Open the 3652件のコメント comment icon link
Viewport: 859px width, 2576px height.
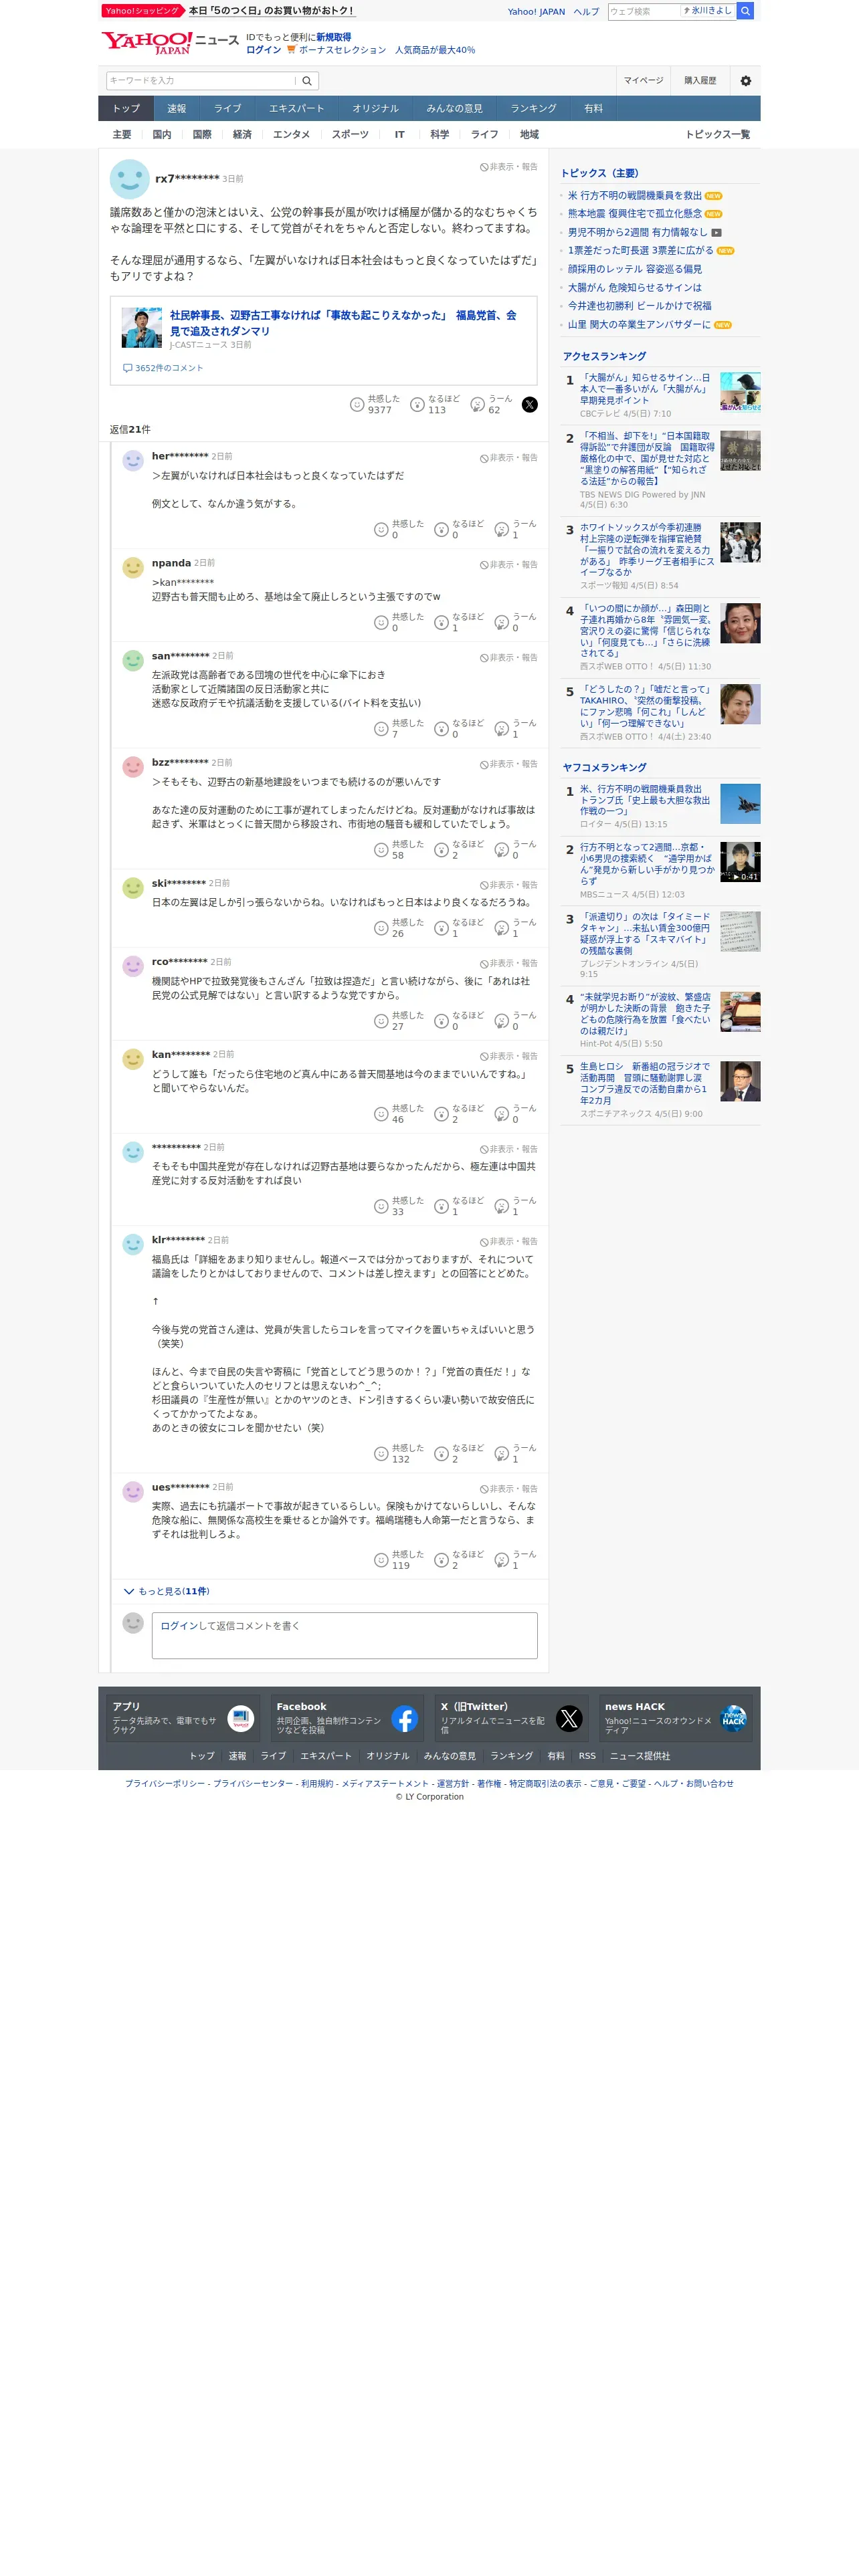[x=163, y=368]
